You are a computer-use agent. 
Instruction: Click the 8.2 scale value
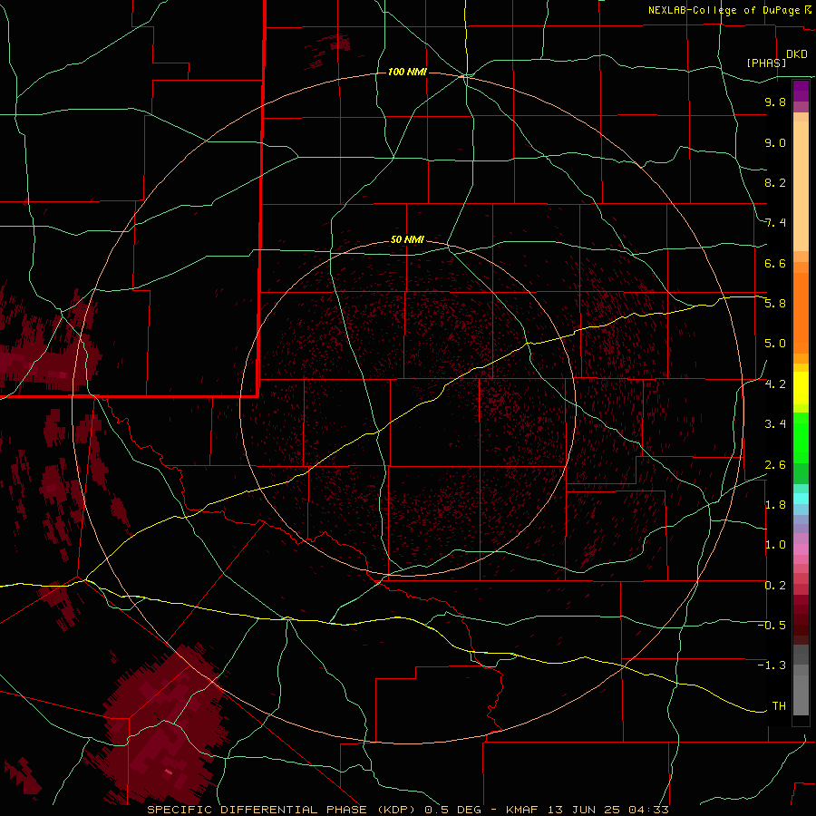(775, 182)
